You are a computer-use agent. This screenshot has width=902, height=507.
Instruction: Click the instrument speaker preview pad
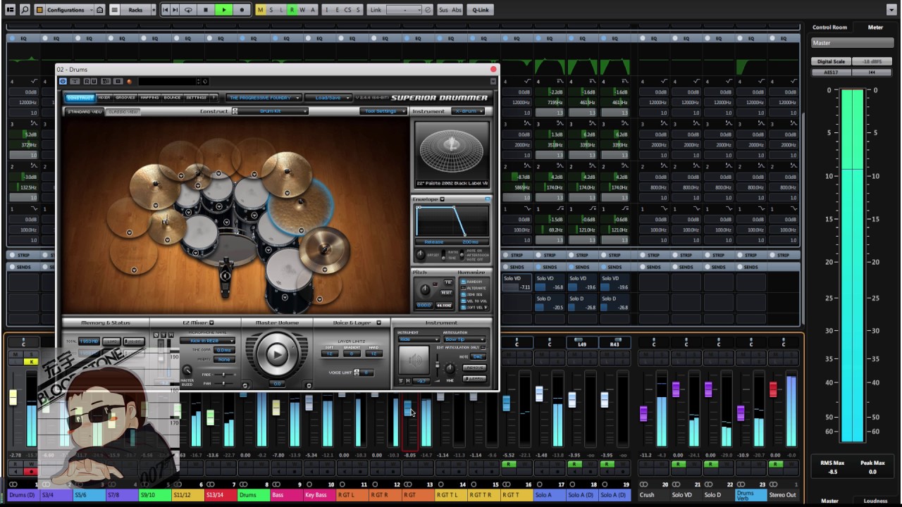point(414,361)
